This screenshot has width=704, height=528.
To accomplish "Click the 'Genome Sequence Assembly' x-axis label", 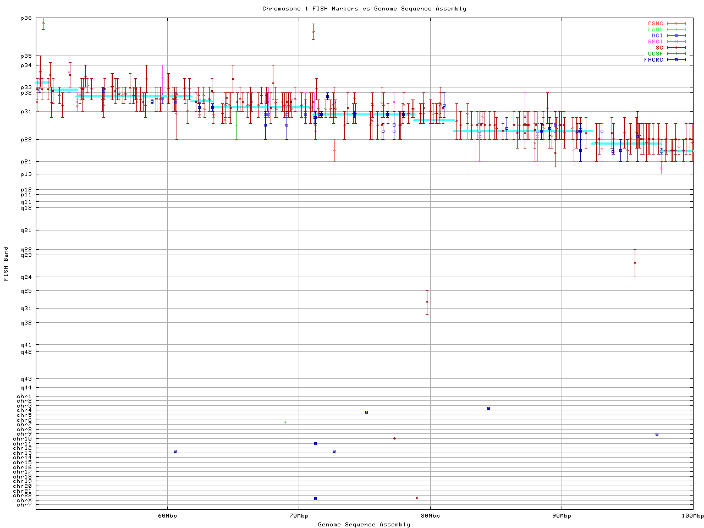I will pos(364,524).
